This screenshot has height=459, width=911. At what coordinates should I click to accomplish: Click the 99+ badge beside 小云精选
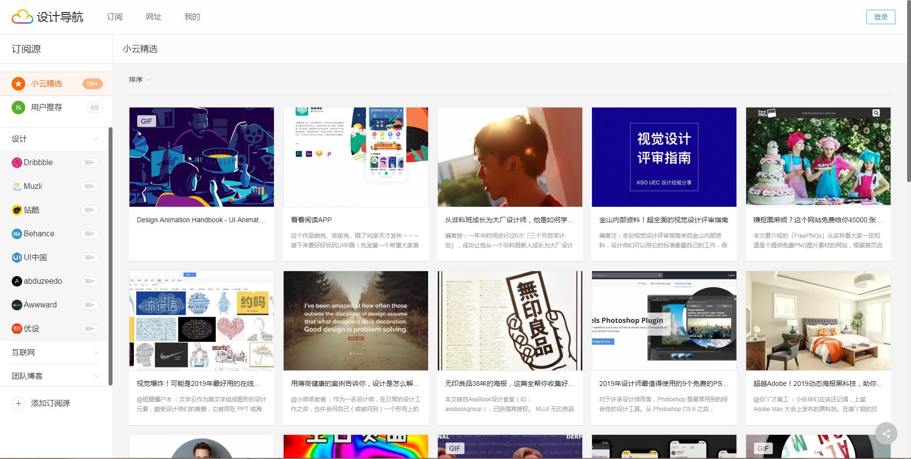92,84
